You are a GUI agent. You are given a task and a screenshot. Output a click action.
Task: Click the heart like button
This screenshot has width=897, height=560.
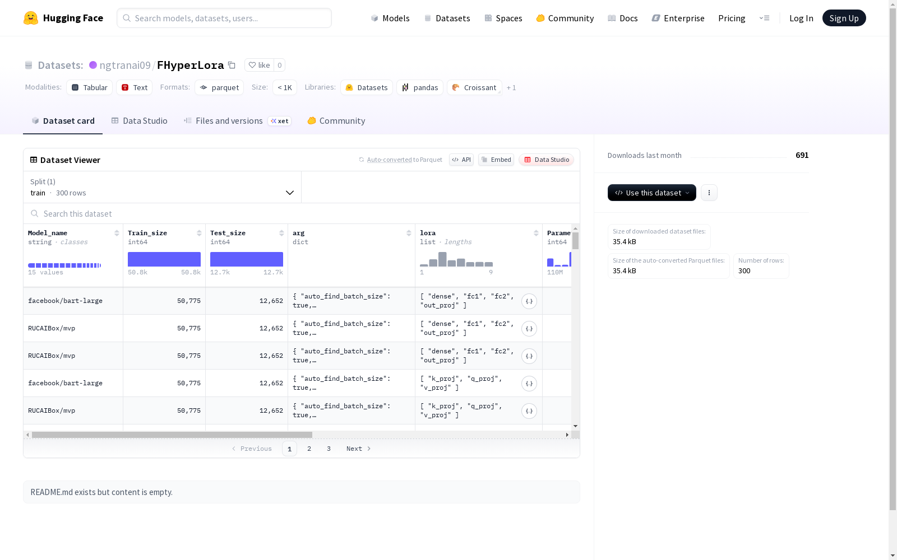pyautogui.click(x=259, y=65)
